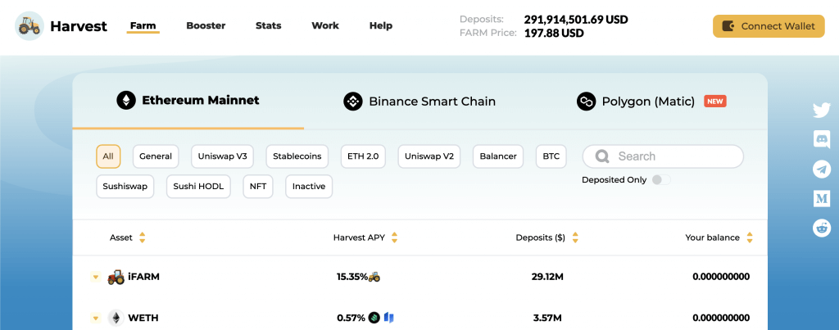Click the Polygon logo icon

pyautogui.click(x=587, y=101)
